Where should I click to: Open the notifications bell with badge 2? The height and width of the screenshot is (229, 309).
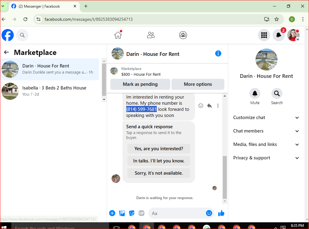point(278,35)
